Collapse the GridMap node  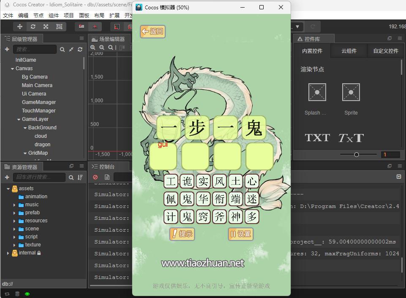25,153
